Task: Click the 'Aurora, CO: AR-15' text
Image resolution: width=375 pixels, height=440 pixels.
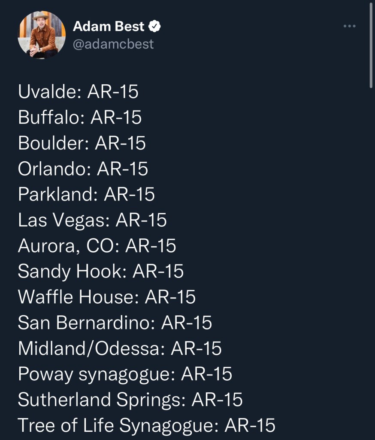Action: pos(97,246)
